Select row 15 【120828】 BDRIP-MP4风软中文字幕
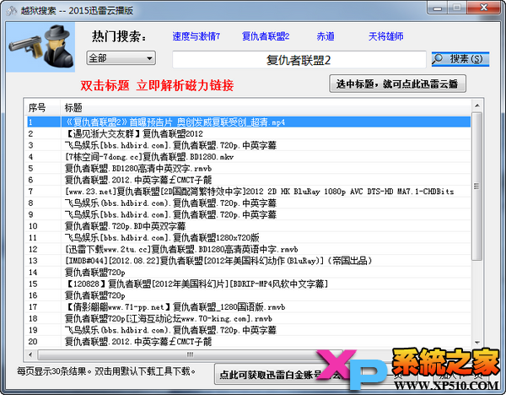 coord(249,284)
